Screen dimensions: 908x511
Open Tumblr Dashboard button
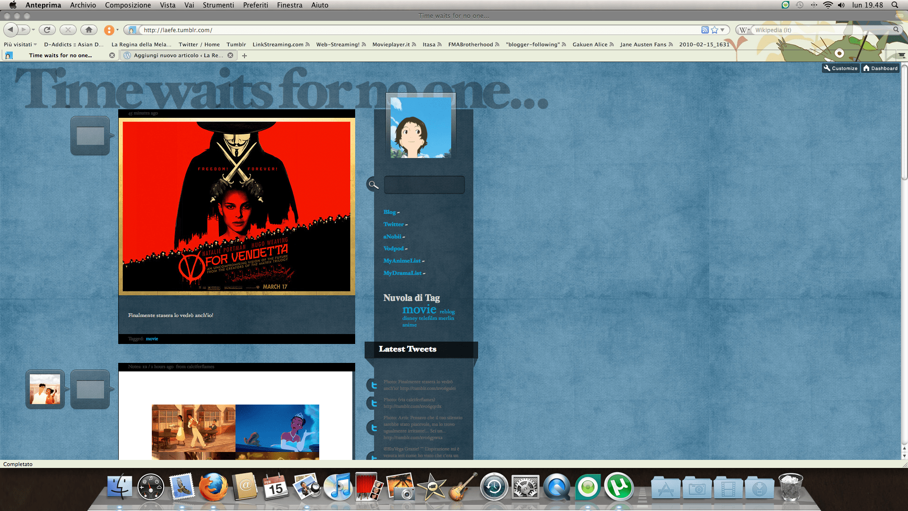point(880,68)
